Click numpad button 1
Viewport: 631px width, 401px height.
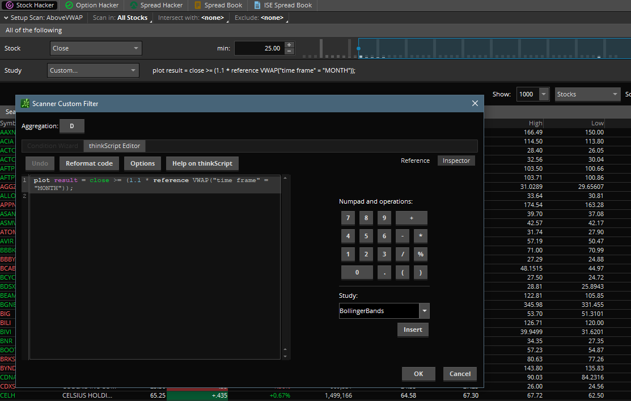coord(348,254)
